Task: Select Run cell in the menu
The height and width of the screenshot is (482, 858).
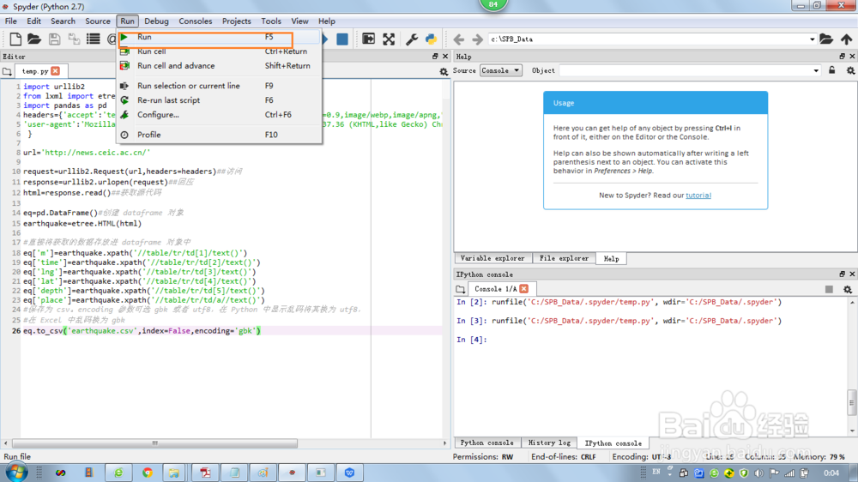Action: (219, 51)
